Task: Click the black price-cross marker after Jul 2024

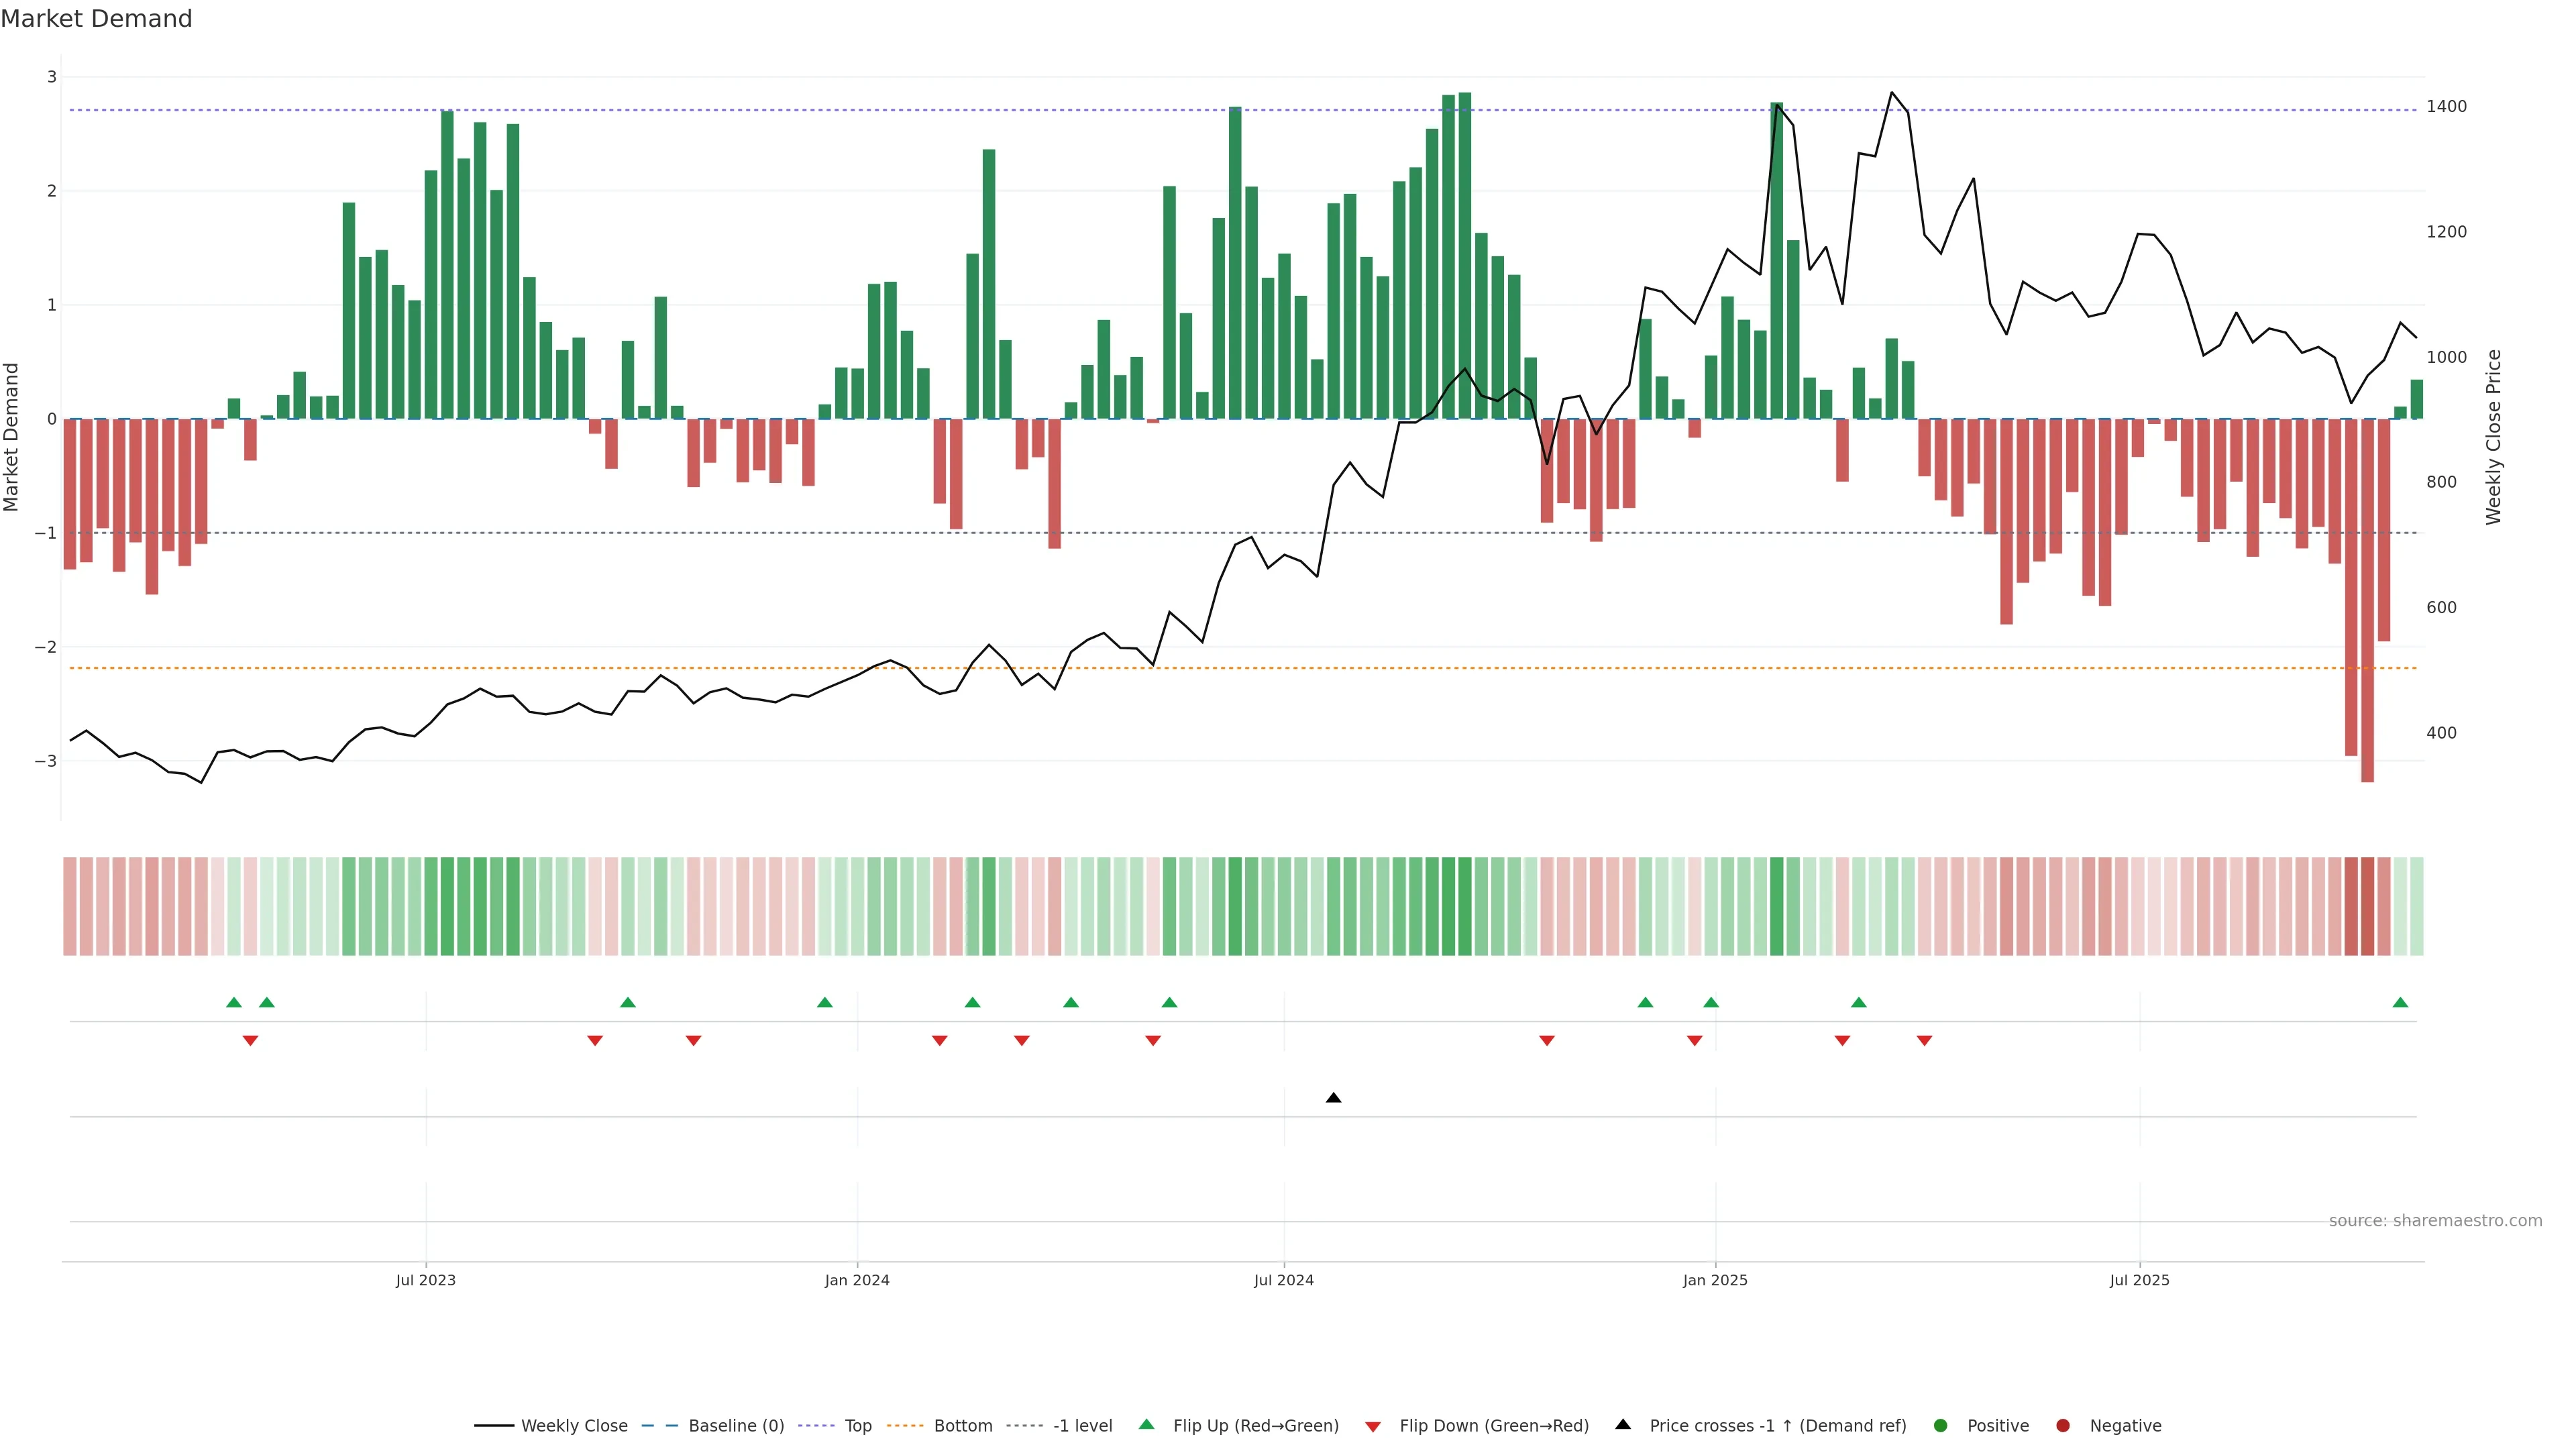Action: [x=1333, y=1098]
